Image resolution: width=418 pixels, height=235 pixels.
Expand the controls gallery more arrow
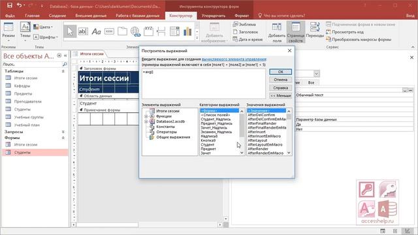[x=197, y=38]
